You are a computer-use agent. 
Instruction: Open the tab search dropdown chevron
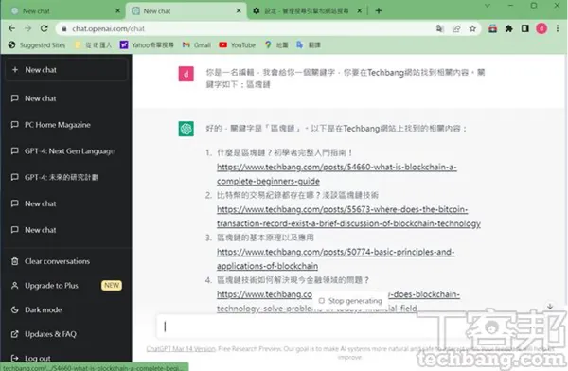pyautogui.click(x=488, y=6)
